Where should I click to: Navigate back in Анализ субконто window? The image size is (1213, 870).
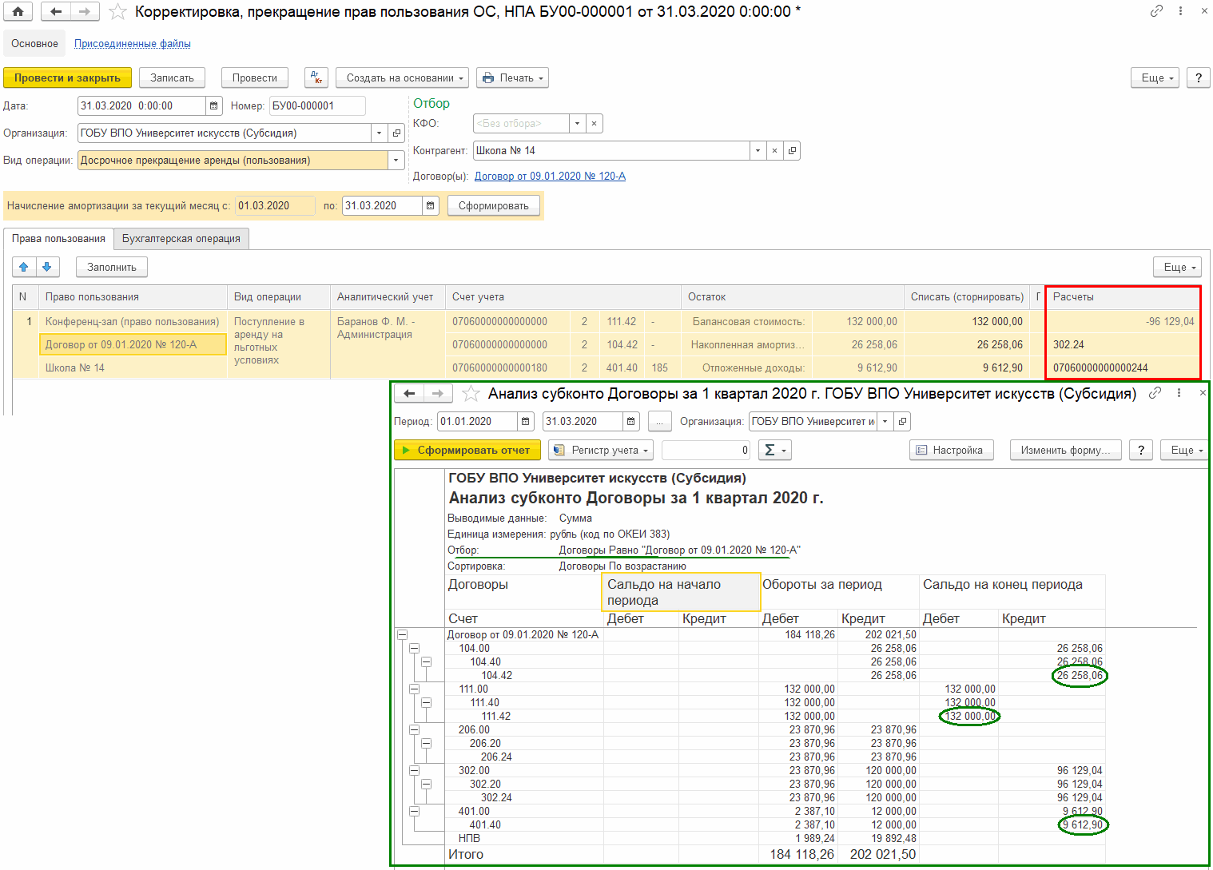[409, 393]
